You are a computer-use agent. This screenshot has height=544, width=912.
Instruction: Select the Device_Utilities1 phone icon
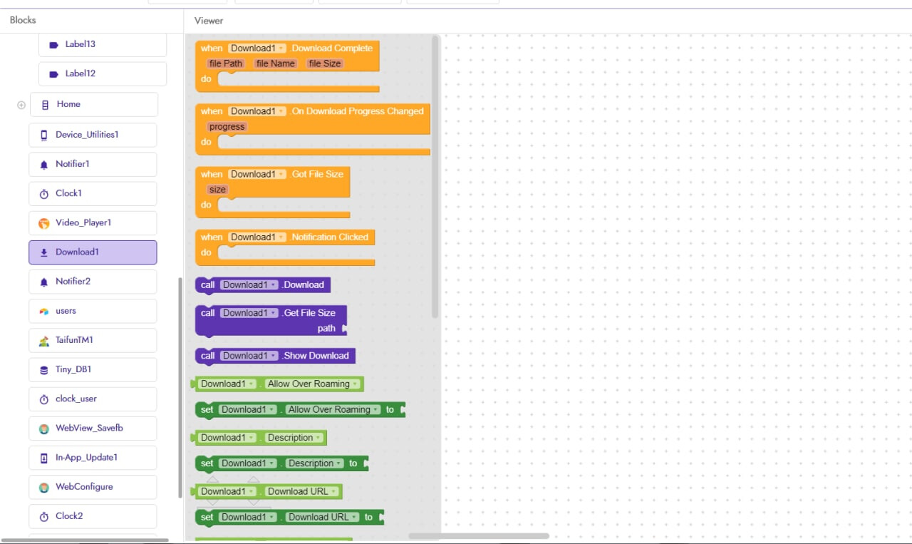coord(44,135)
